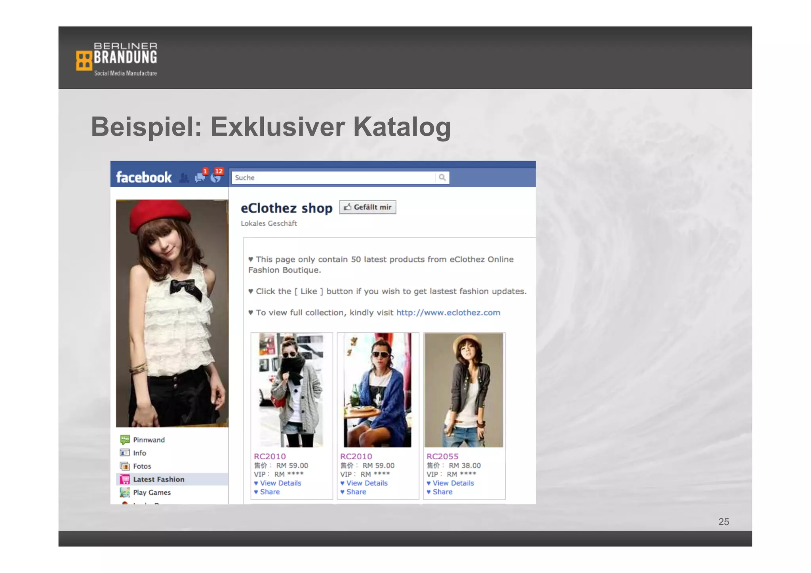Click the RM 38.00 price text
This screenshot has width=811, height=573.
pos(465,466)
